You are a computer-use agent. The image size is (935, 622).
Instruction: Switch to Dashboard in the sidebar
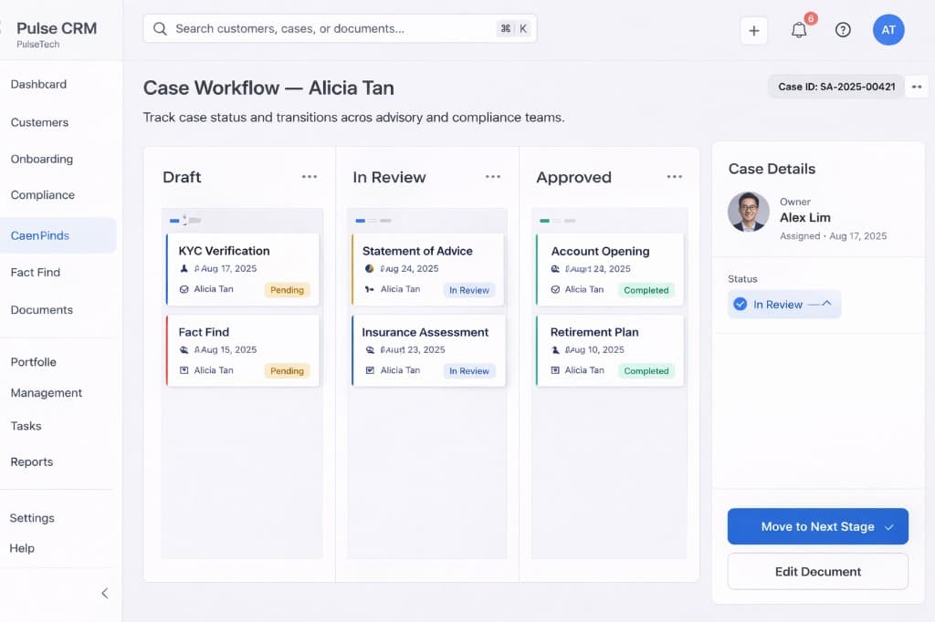38,84
